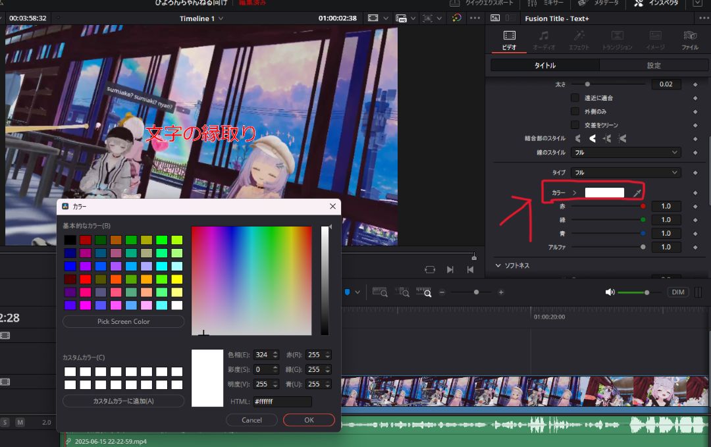Click OK in the color dialog
Screen dimensions: 711x447
(x=309, y=420)
